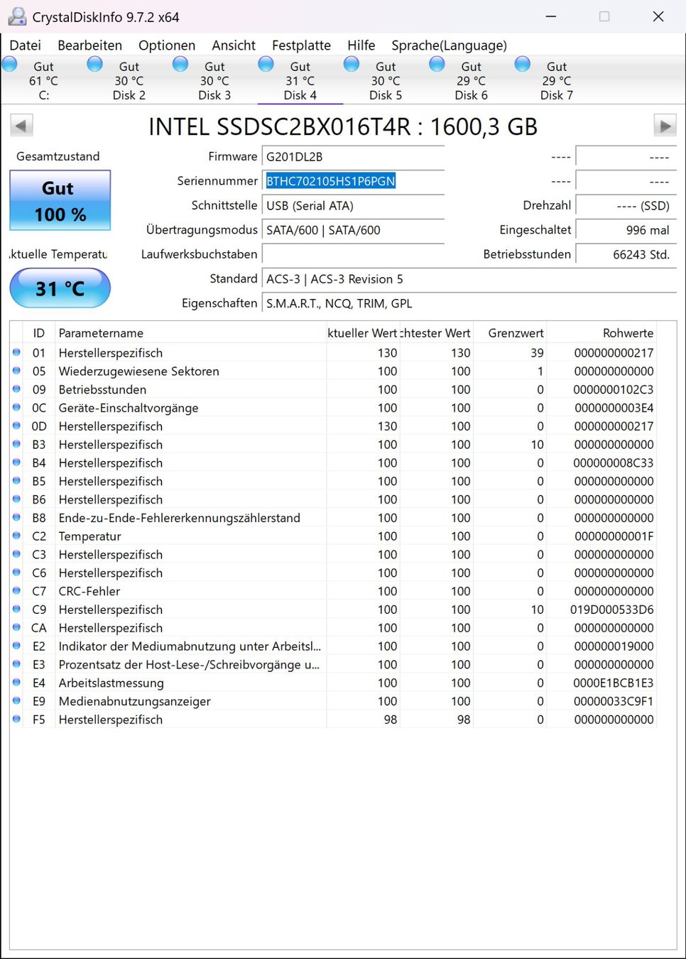Click the status icon of attribute C3
686x959 pixels.
tap(16, 554)
